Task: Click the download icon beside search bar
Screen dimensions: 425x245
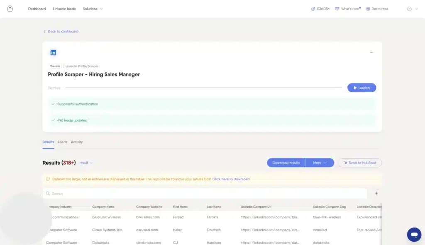Action: 376,194
